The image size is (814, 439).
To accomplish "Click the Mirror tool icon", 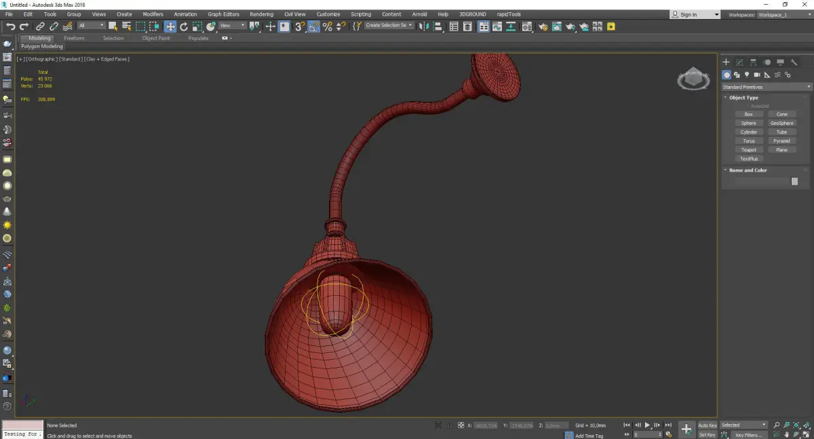I will [x=424, y=26].
